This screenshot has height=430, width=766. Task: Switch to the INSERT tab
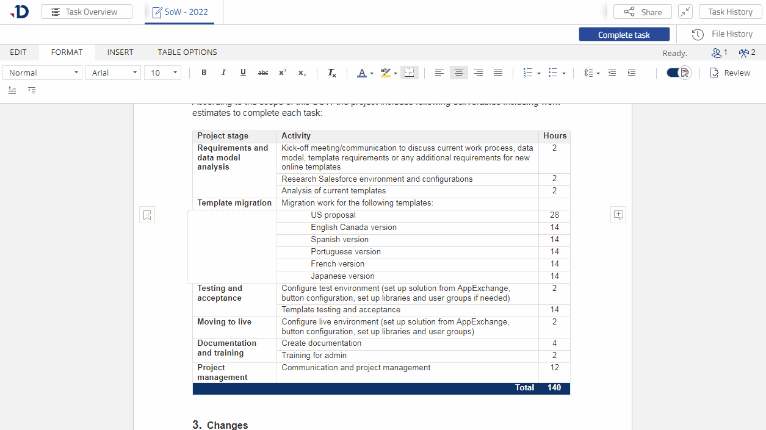pyautogui.click(x=120, y=52)
